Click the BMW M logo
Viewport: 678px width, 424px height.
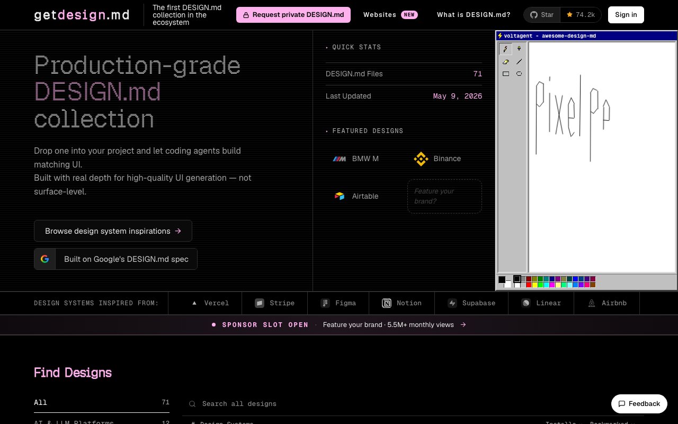[339, 159]
